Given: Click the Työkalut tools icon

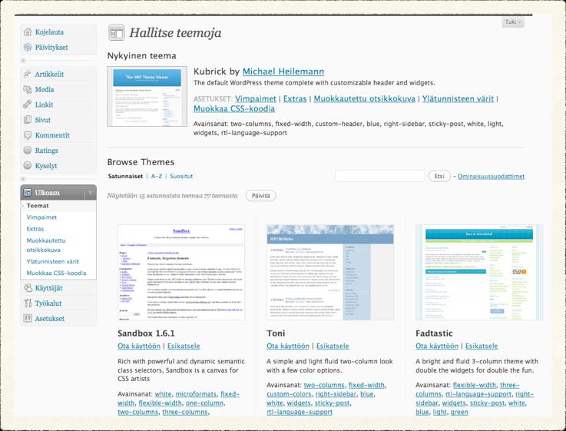Looking at the screenshot, I should (x=28, y=303).
